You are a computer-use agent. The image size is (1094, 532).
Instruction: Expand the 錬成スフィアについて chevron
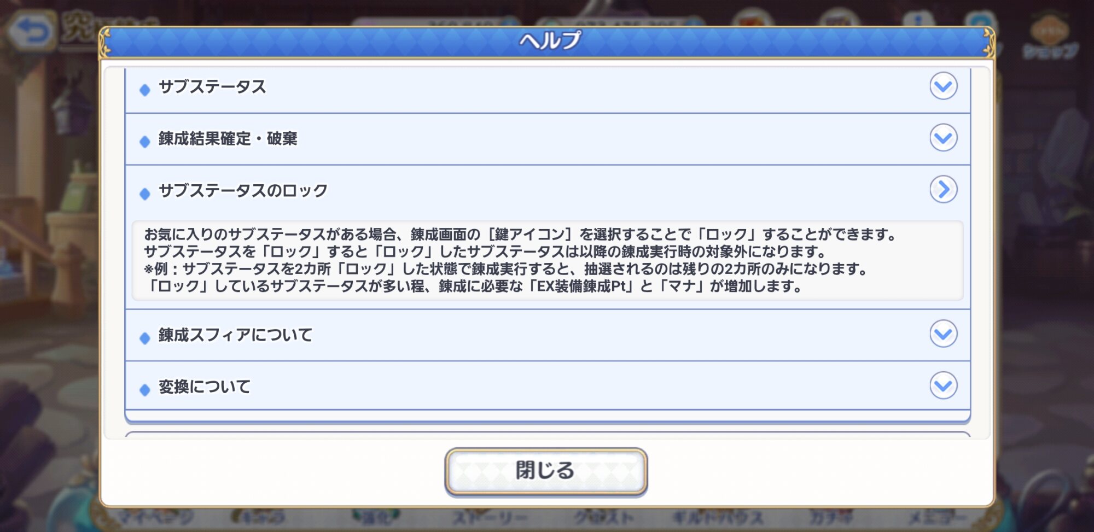[943, 334]
